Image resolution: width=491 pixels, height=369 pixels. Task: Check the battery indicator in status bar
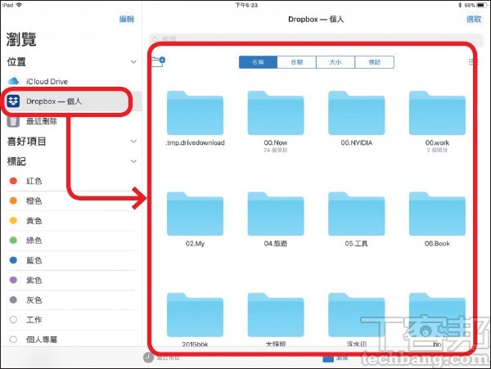point(482,5)
